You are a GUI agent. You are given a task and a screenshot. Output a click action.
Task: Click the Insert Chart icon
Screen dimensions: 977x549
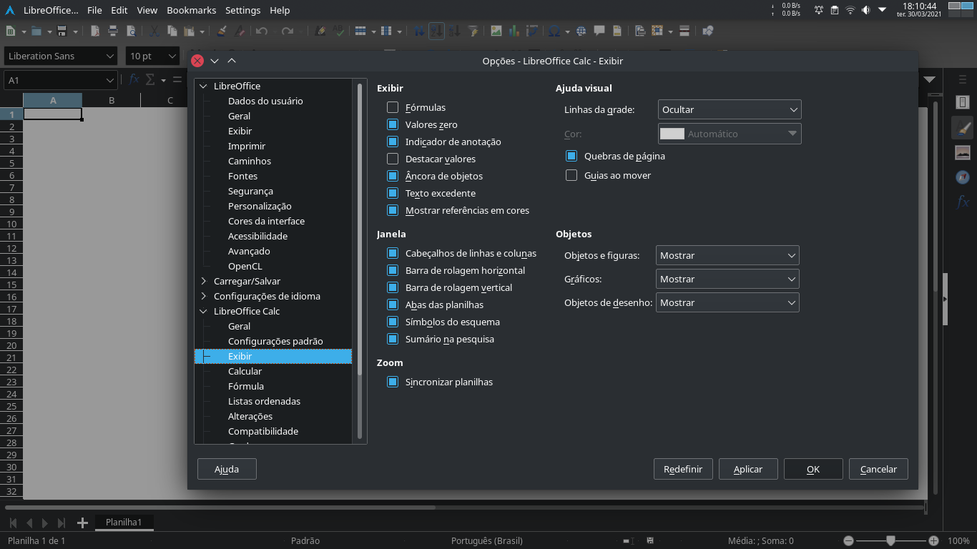(x=514, y=31)
